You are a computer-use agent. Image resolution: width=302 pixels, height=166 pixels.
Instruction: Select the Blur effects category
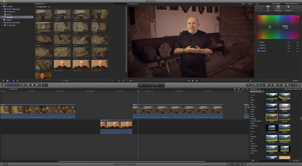coord(252,102)
